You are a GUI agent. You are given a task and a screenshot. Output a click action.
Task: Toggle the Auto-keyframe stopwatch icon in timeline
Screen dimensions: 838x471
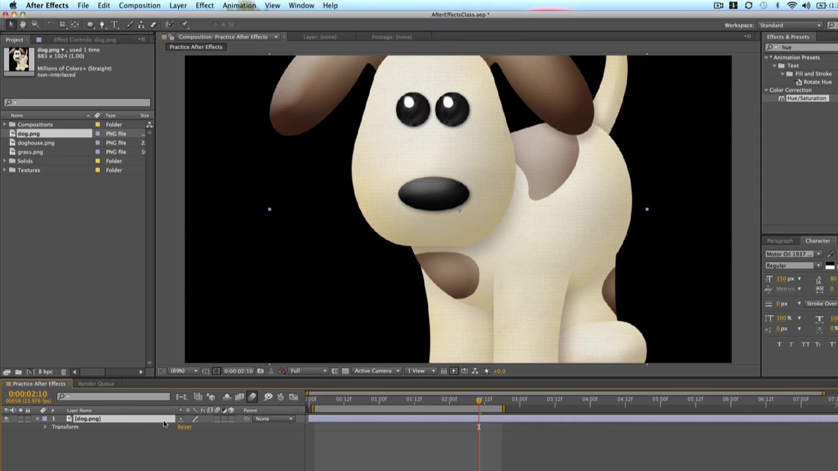pos(280,396)
